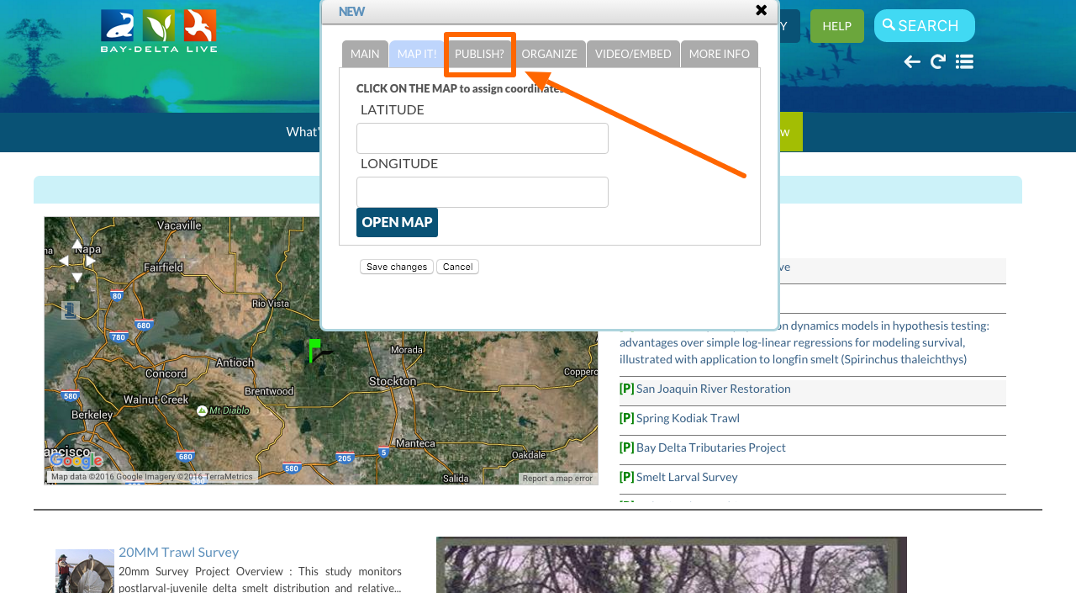This screenshot has height=593, width=1076.
Task: Go to the VIDEO/EMBED tab
Action: tap(633, 54)
